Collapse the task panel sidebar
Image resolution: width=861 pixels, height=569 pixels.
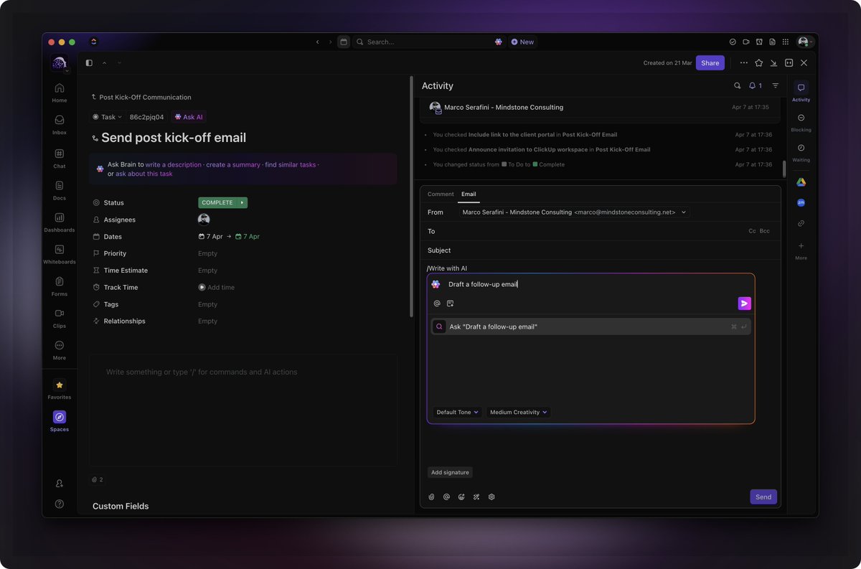pos(89,62)
